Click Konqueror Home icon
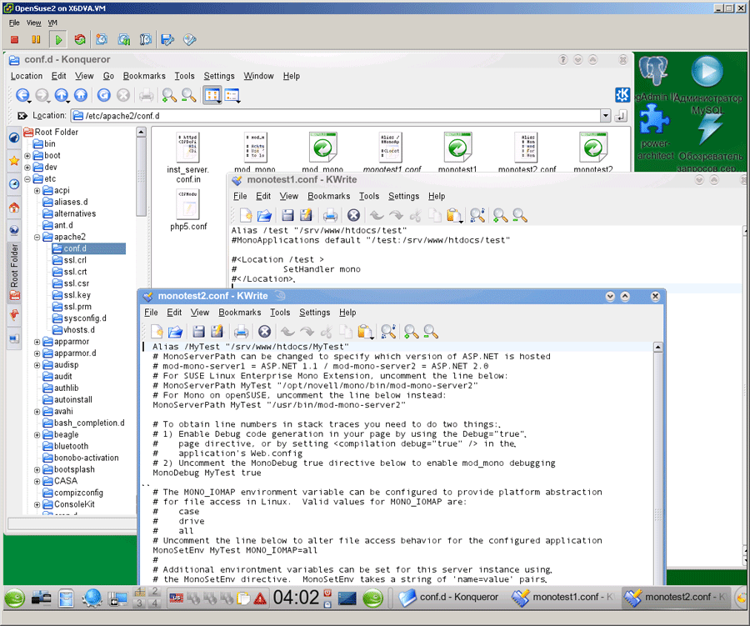750x626 pixels. (81, 95)
